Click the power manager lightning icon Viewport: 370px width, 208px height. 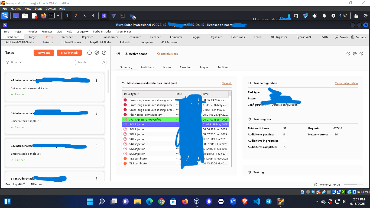(x=333, y=16)
